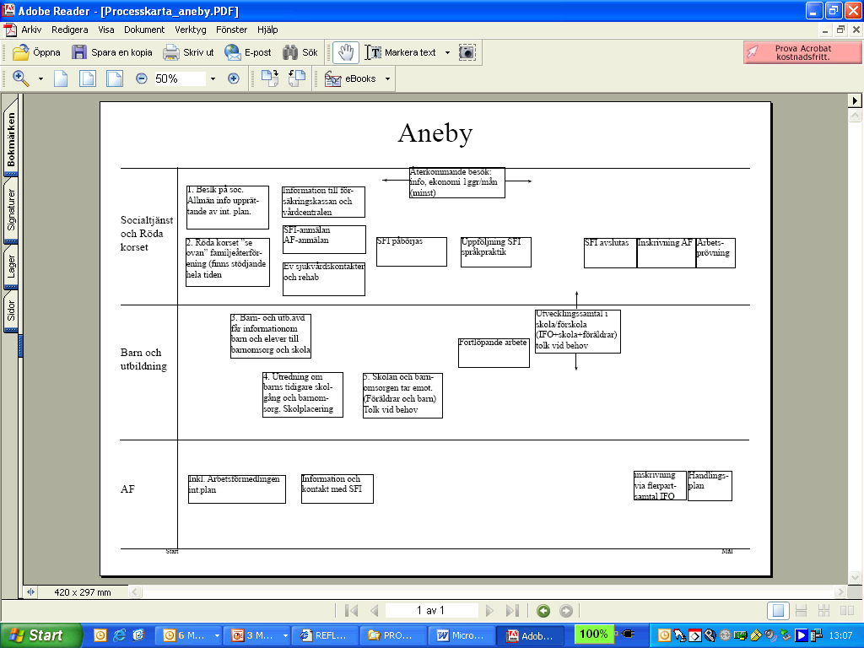Click the horizontal scrollbar right arrow

point(840,592)
